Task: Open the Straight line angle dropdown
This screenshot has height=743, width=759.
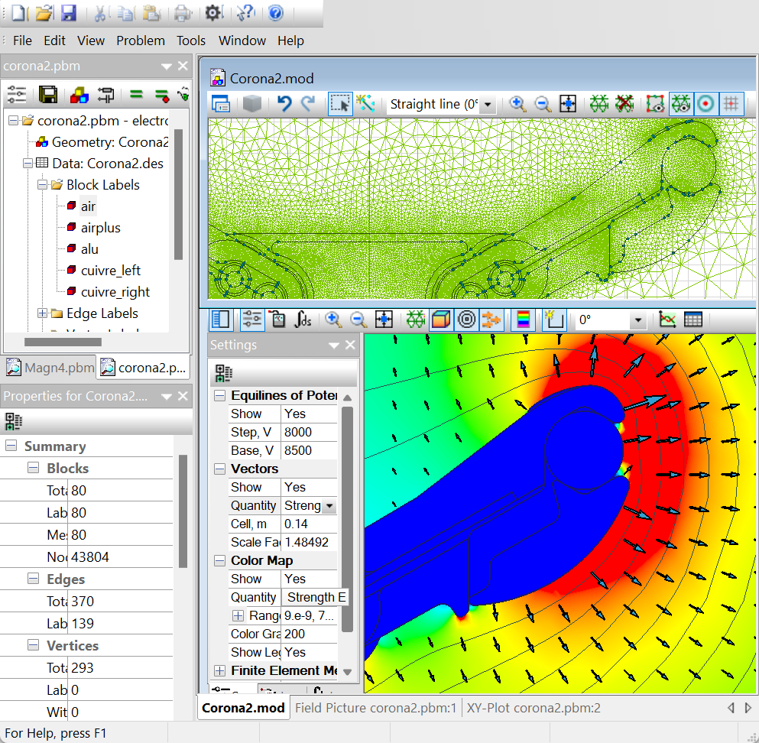Action: pyautogui.click(x=487, y=105)
